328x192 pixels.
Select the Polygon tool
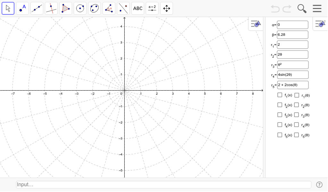click(x=66, y=8)
